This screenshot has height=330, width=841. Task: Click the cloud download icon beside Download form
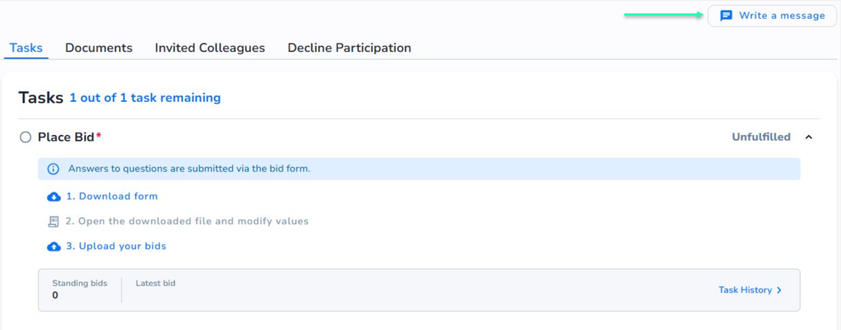point(53,196)
